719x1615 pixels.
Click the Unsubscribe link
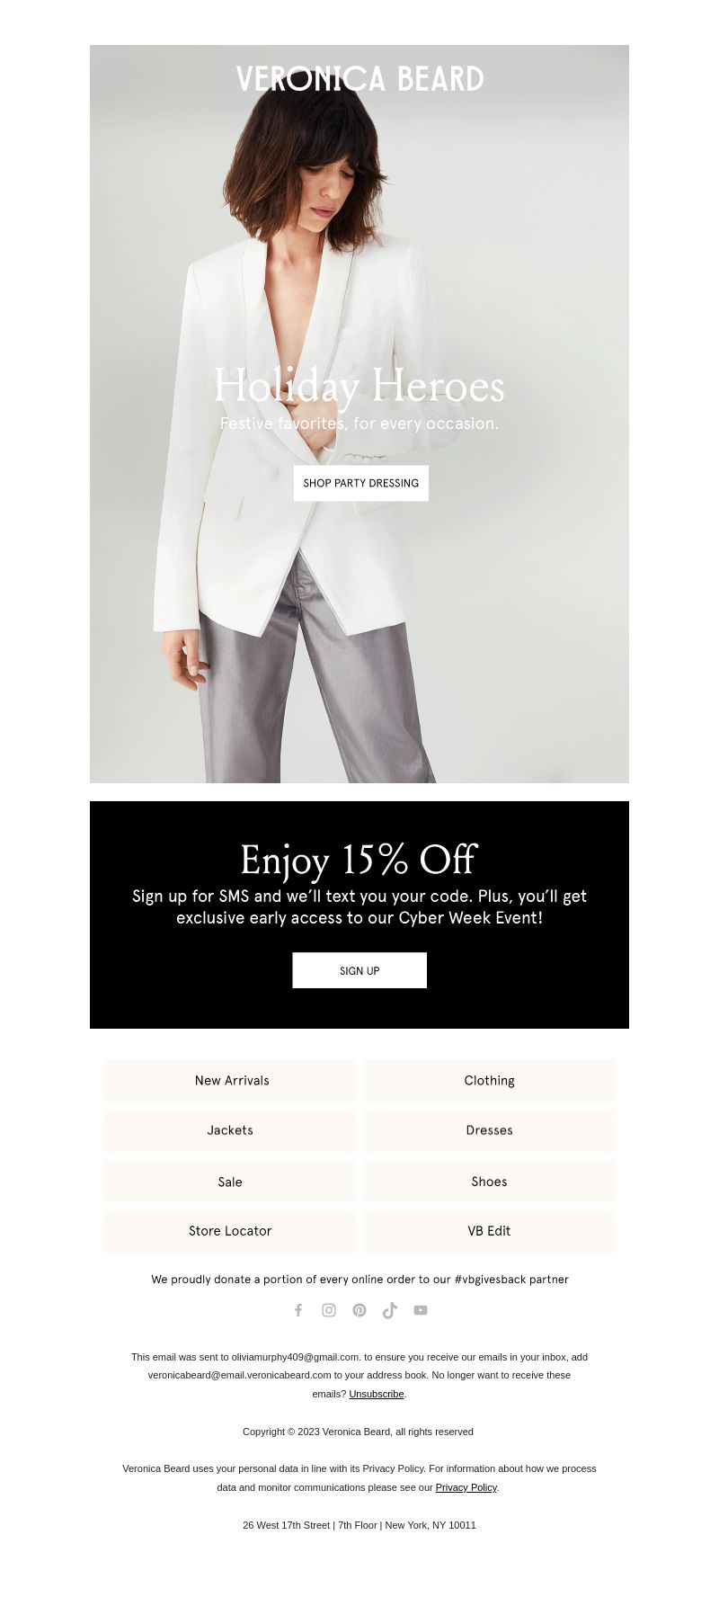377,1394
